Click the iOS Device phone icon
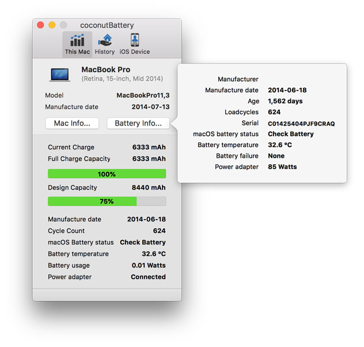 [135, 40]
